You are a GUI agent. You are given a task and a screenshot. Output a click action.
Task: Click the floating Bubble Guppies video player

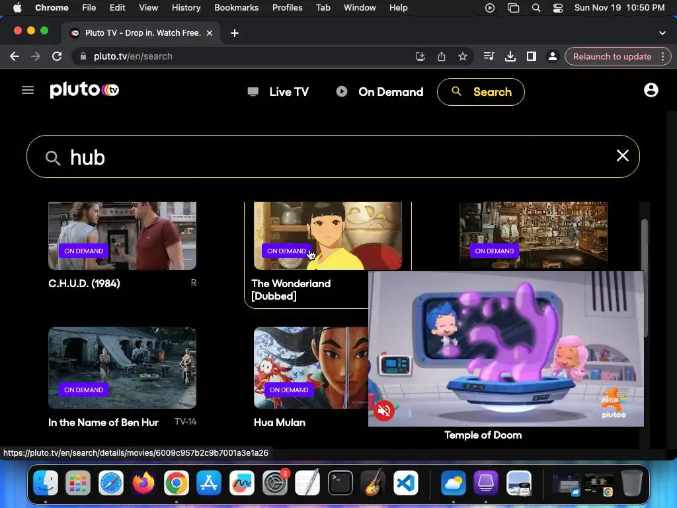coord(506,349)
